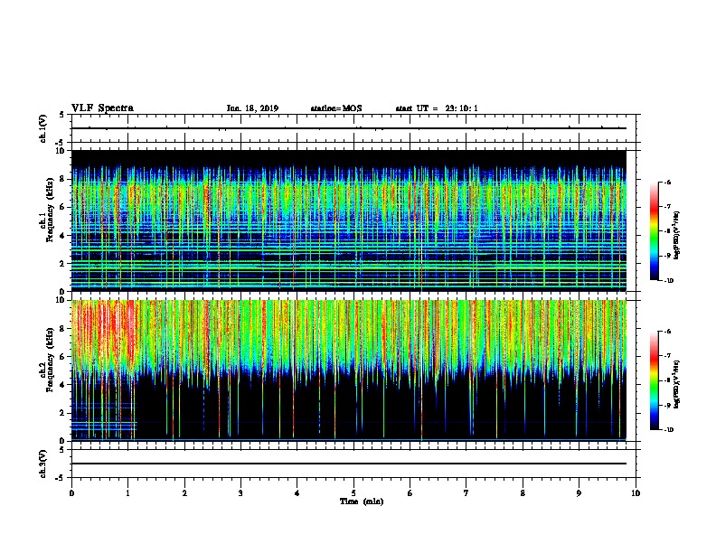Image resolution: width=716 pixels, height=553 pixels.
Task: Click the '-10' label on ch.2 color bar
Action: tap(668, 430)
